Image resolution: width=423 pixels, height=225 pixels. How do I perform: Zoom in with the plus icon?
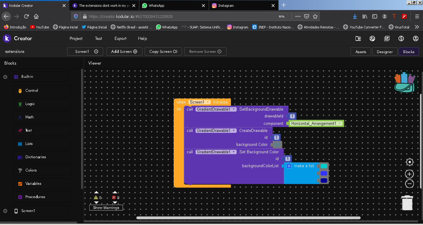(x=409, y=174)
